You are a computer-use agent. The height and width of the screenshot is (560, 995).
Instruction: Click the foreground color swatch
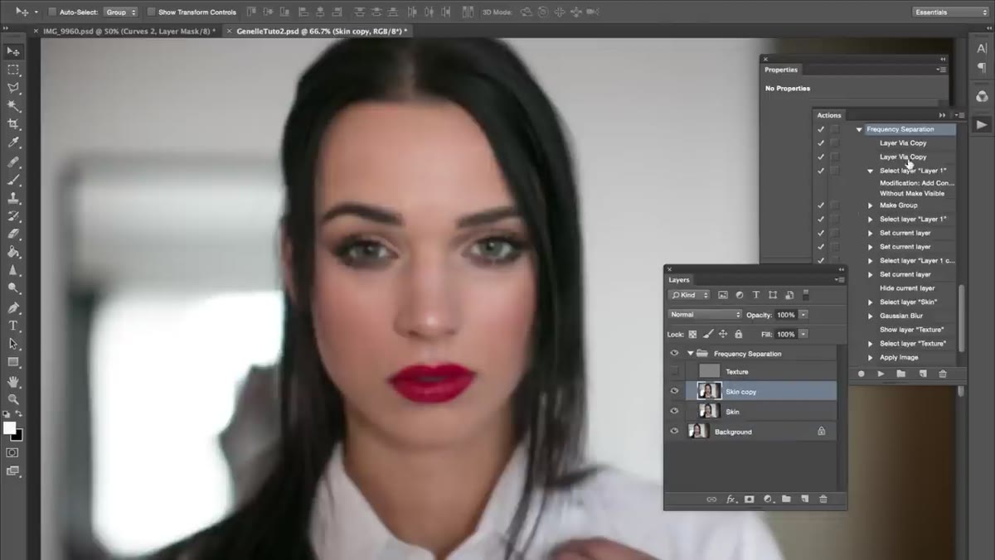9,427
